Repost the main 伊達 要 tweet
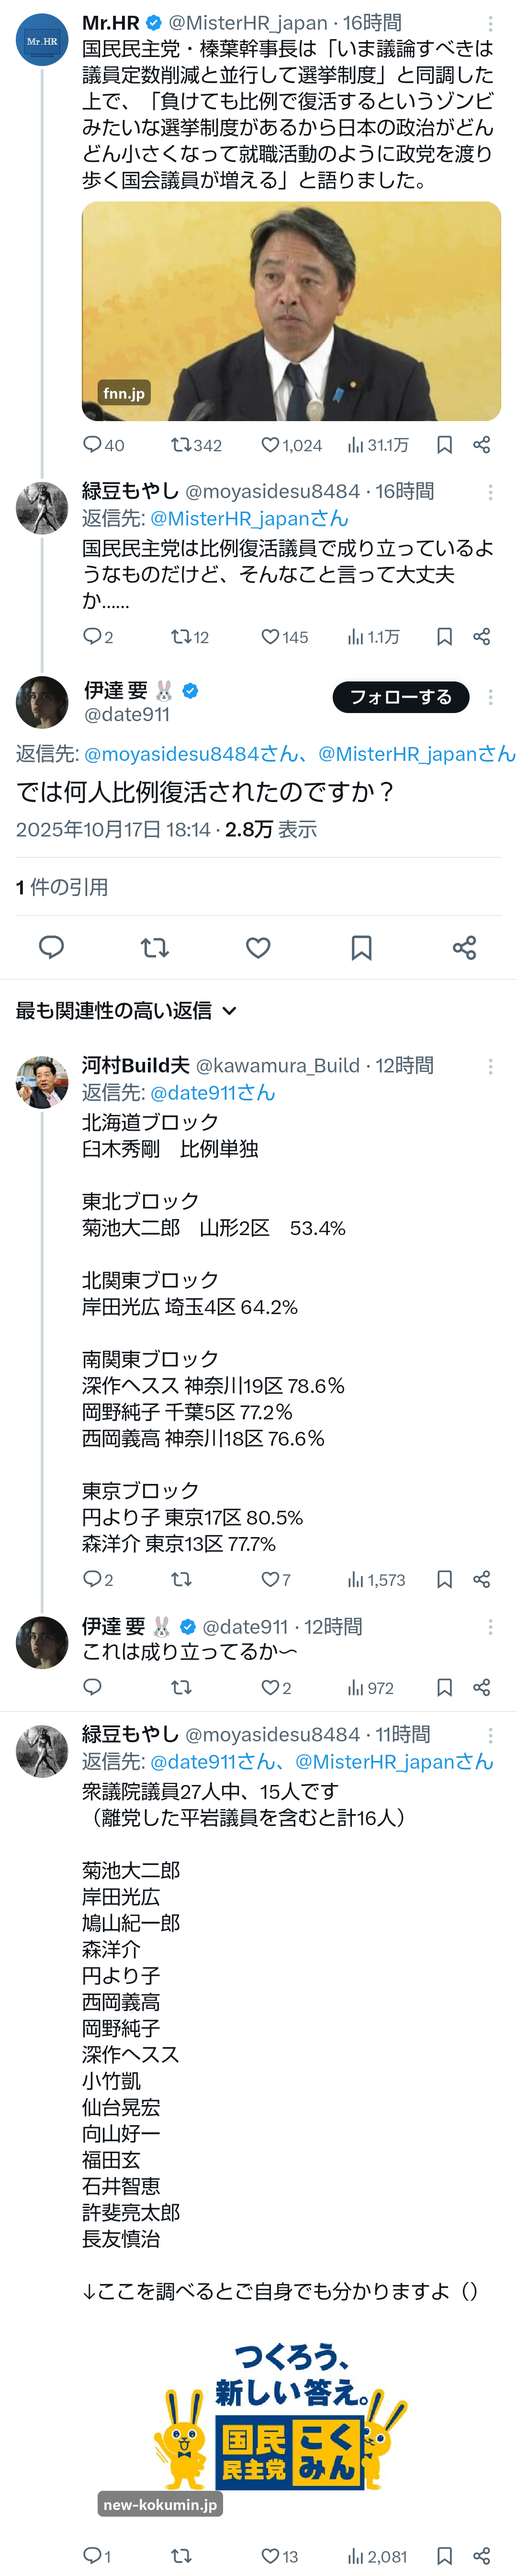517x2576 pixels. click(x=155, y=948)
